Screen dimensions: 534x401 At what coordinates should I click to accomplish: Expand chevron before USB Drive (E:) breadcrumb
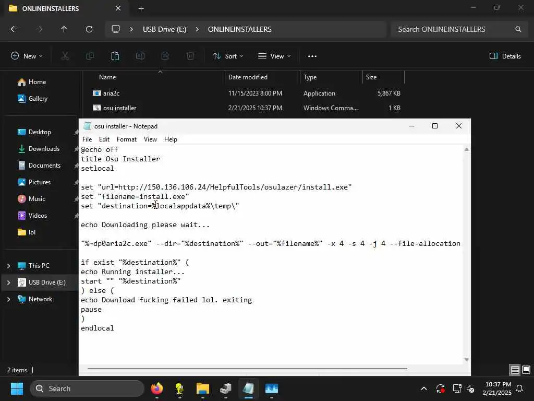[131, 29]
